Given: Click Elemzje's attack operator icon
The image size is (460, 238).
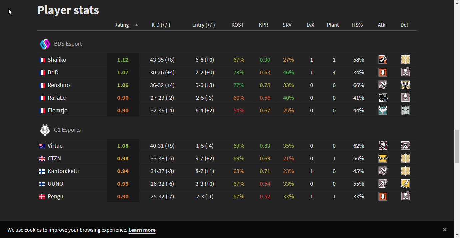Looking at the screenshot, I should [383, 110].
